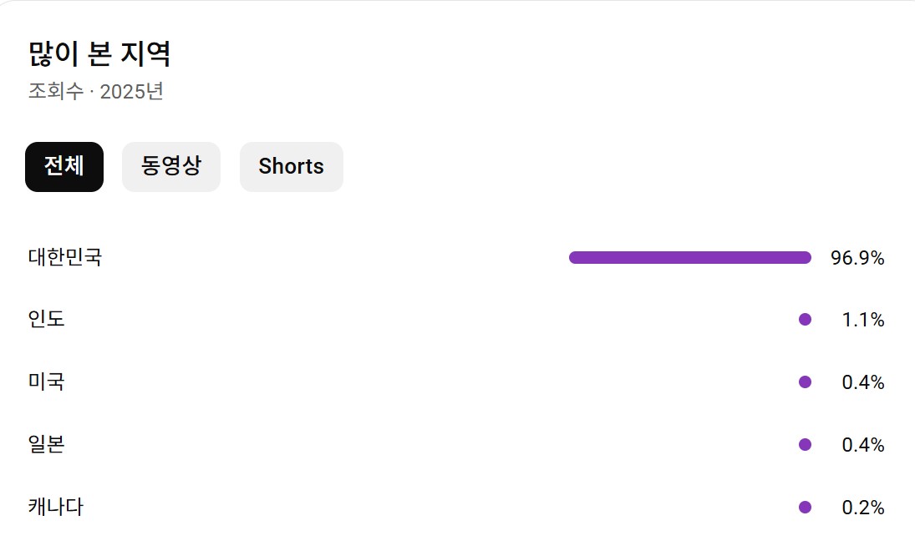Viewport: 915px width, 551px height.
Task: Click the 0.4% value next to 미국
Action: point(863,382)
